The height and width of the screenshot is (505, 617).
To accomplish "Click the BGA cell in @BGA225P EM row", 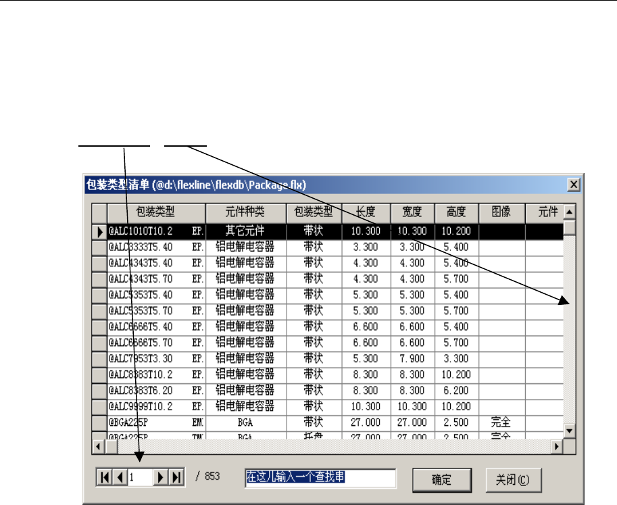I will (x=246, y=423).
